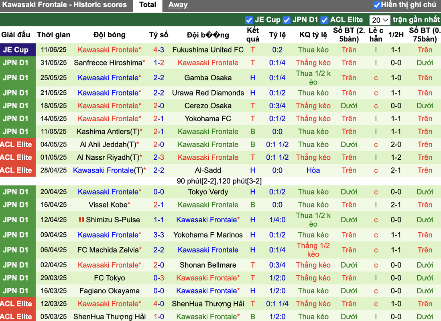The width and height of the screenshot is (441, 321).
Task: Click the date 20/04/25
Action: tap(53, 192)
